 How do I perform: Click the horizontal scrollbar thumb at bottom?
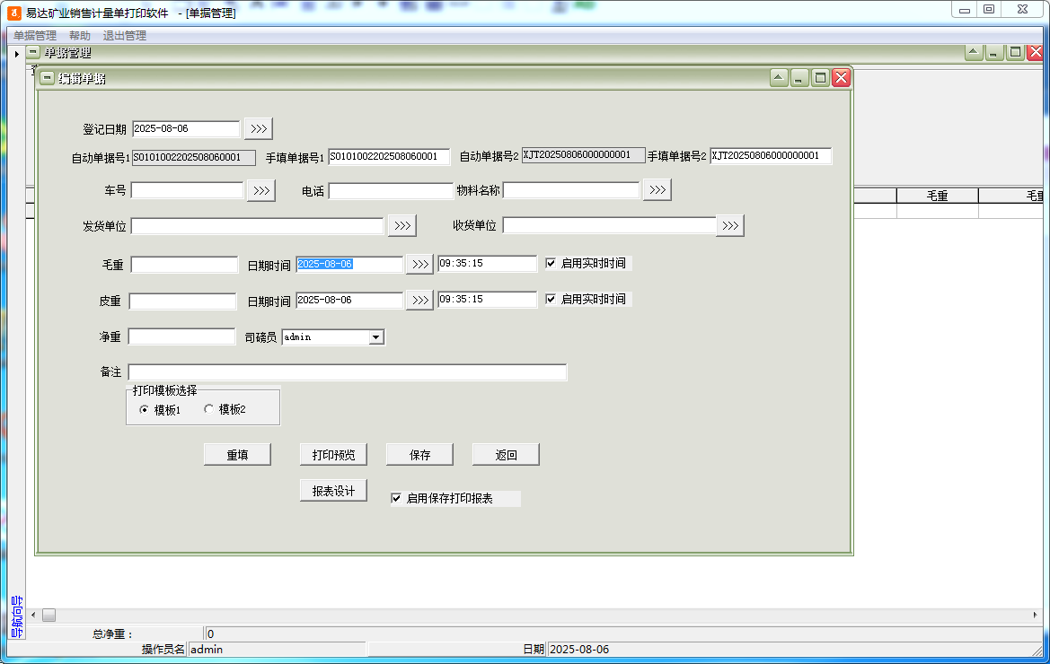point(49,615)
